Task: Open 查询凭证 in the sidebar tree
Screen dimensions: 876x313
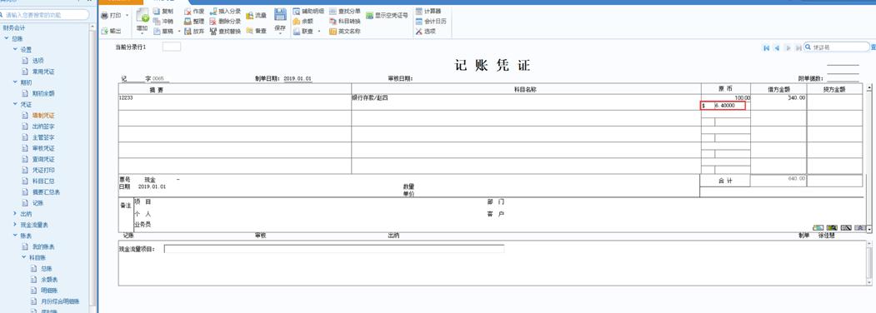Action: pos(43,159)
